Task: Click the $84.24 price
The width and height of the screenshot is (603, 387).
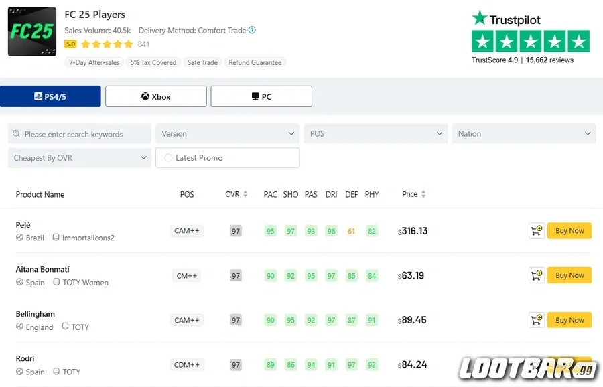Action: (412, 364)
